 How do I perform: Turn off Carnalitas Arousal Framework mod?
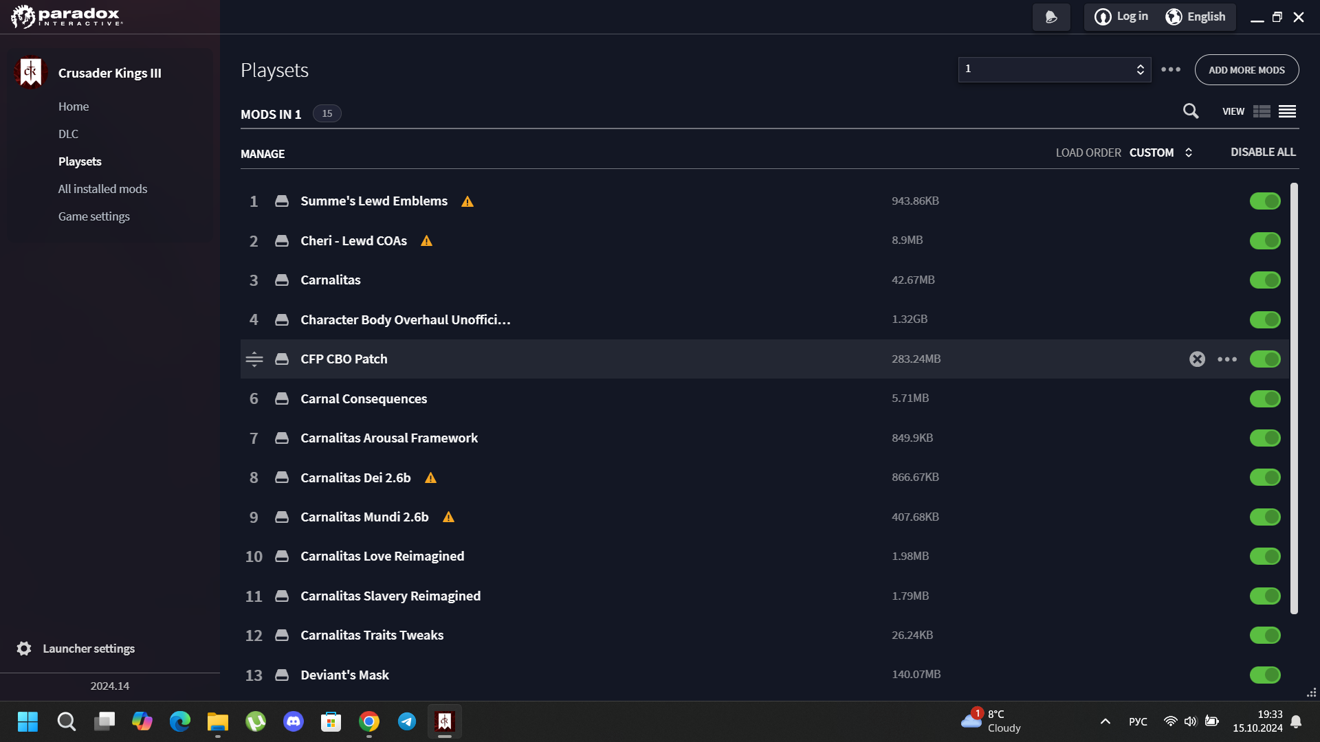[1265, 438]
